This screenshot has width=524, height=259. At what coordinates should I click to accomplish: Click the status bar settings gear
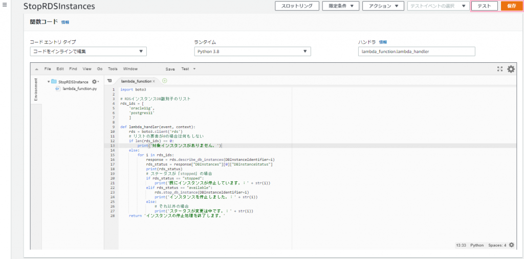(511, 245)
